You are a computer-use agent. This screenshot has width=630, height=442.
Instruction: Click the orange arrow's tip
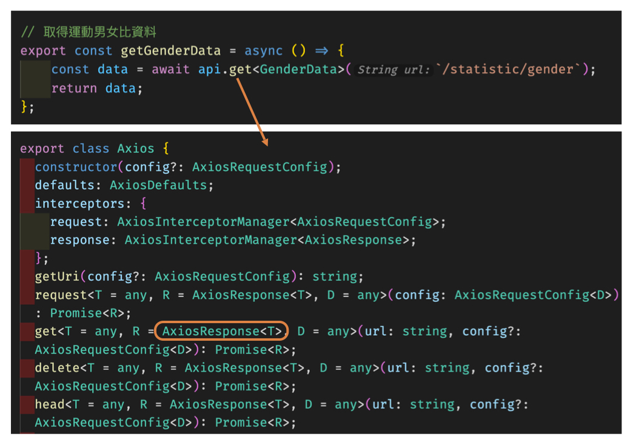(x=265, y=144)
